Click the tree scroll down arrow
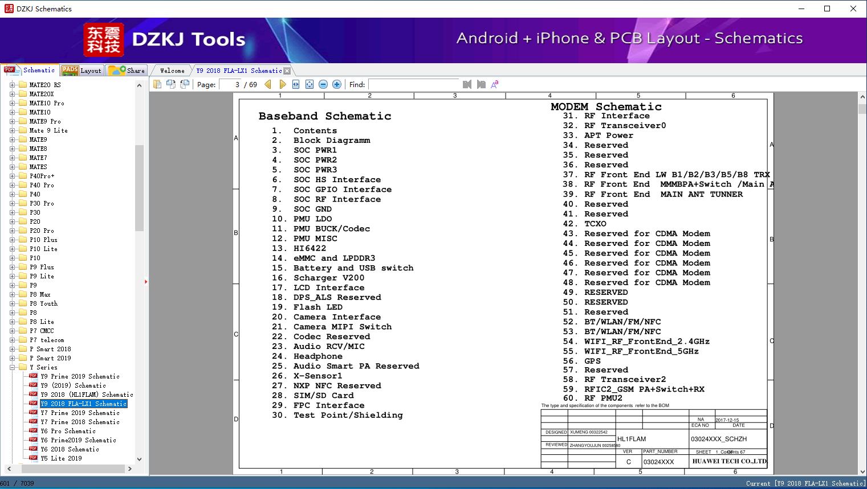The image size is (867, 489). pos(139,459)
